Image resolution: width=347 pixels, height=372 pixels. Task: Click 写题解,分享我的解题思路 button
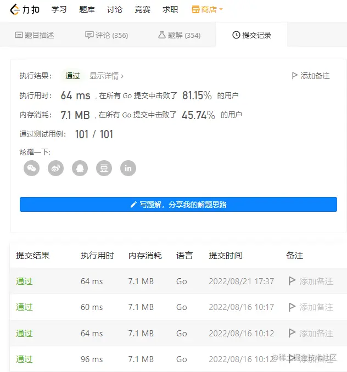(x=178, y=204)
